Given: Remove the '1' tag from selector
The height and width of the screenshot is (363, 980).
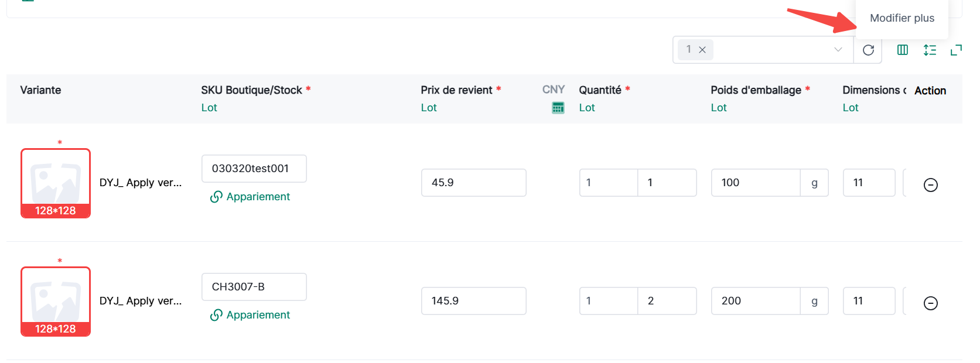Looking at the screenshot, I should (x=702, y=50).
